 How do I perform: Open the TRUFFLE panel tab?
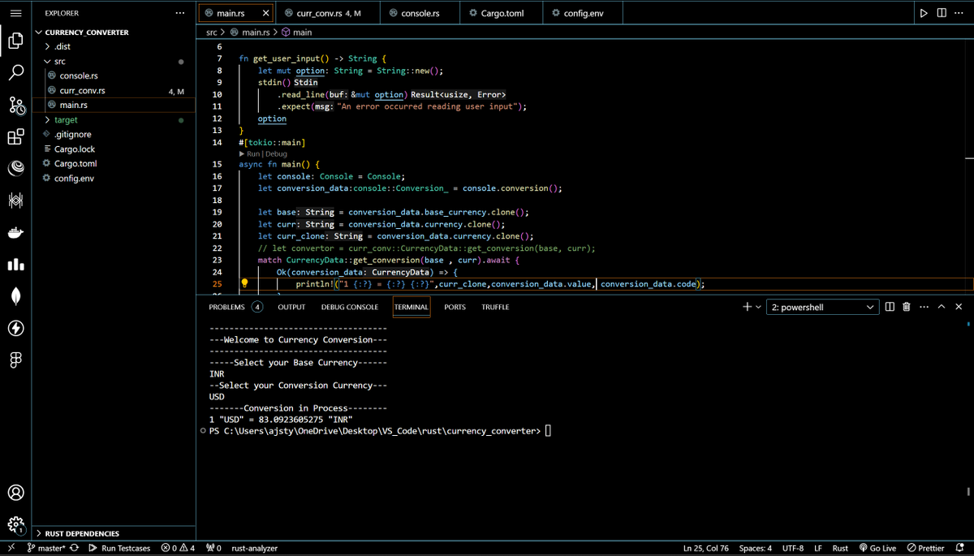coord(495,307)
